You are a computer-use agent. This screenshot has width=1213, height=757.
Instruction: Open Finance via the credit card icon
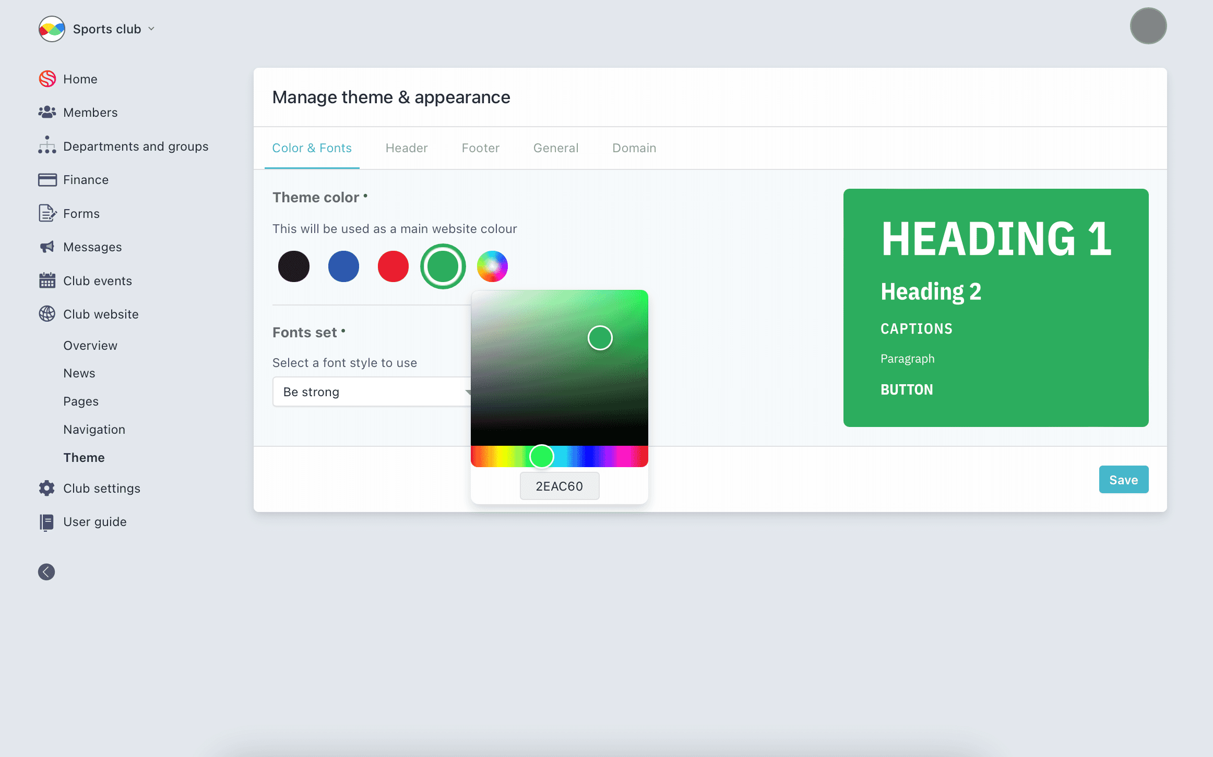point(47,179)
